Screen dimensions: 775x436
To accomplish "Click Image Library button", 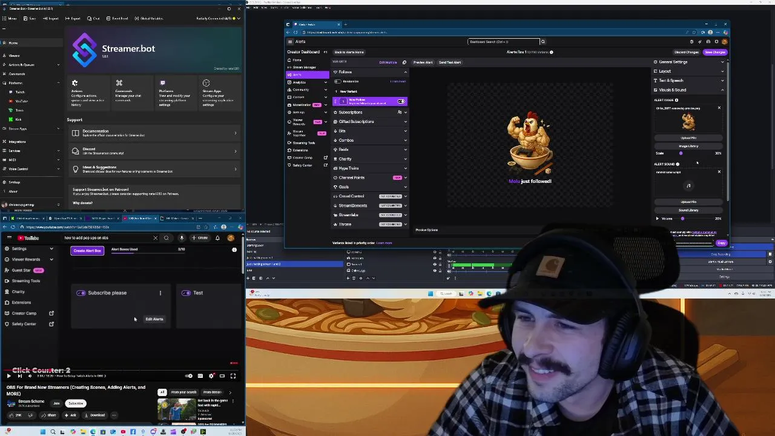I will point(688,146).
